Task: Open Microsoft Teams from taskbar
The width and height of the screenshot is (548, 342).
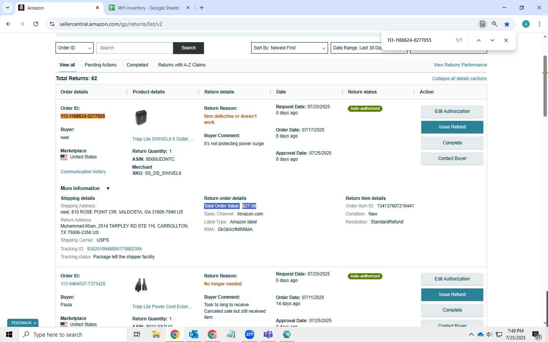Action: [268, 334]
